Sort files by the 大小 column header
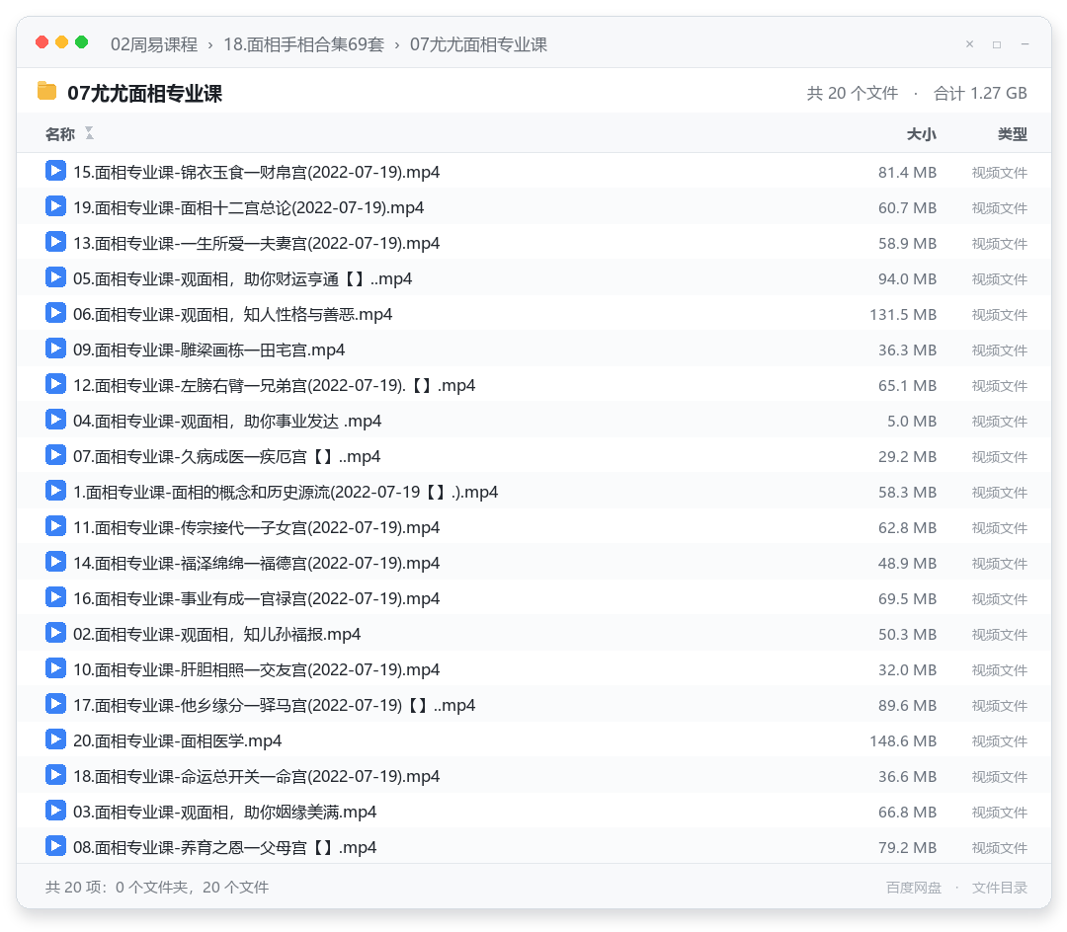 point(922,134)
